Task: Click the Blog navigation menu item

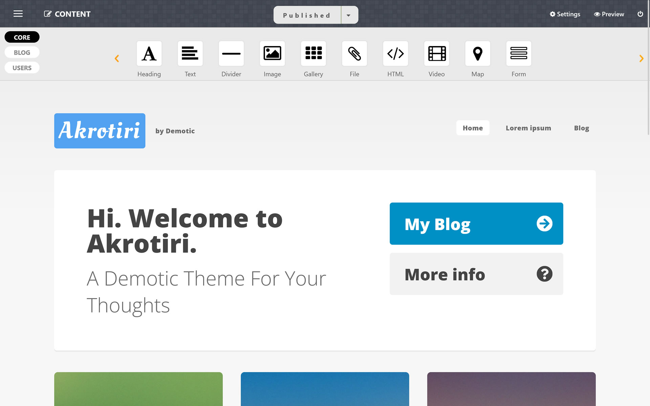Action: pos(582,128)
